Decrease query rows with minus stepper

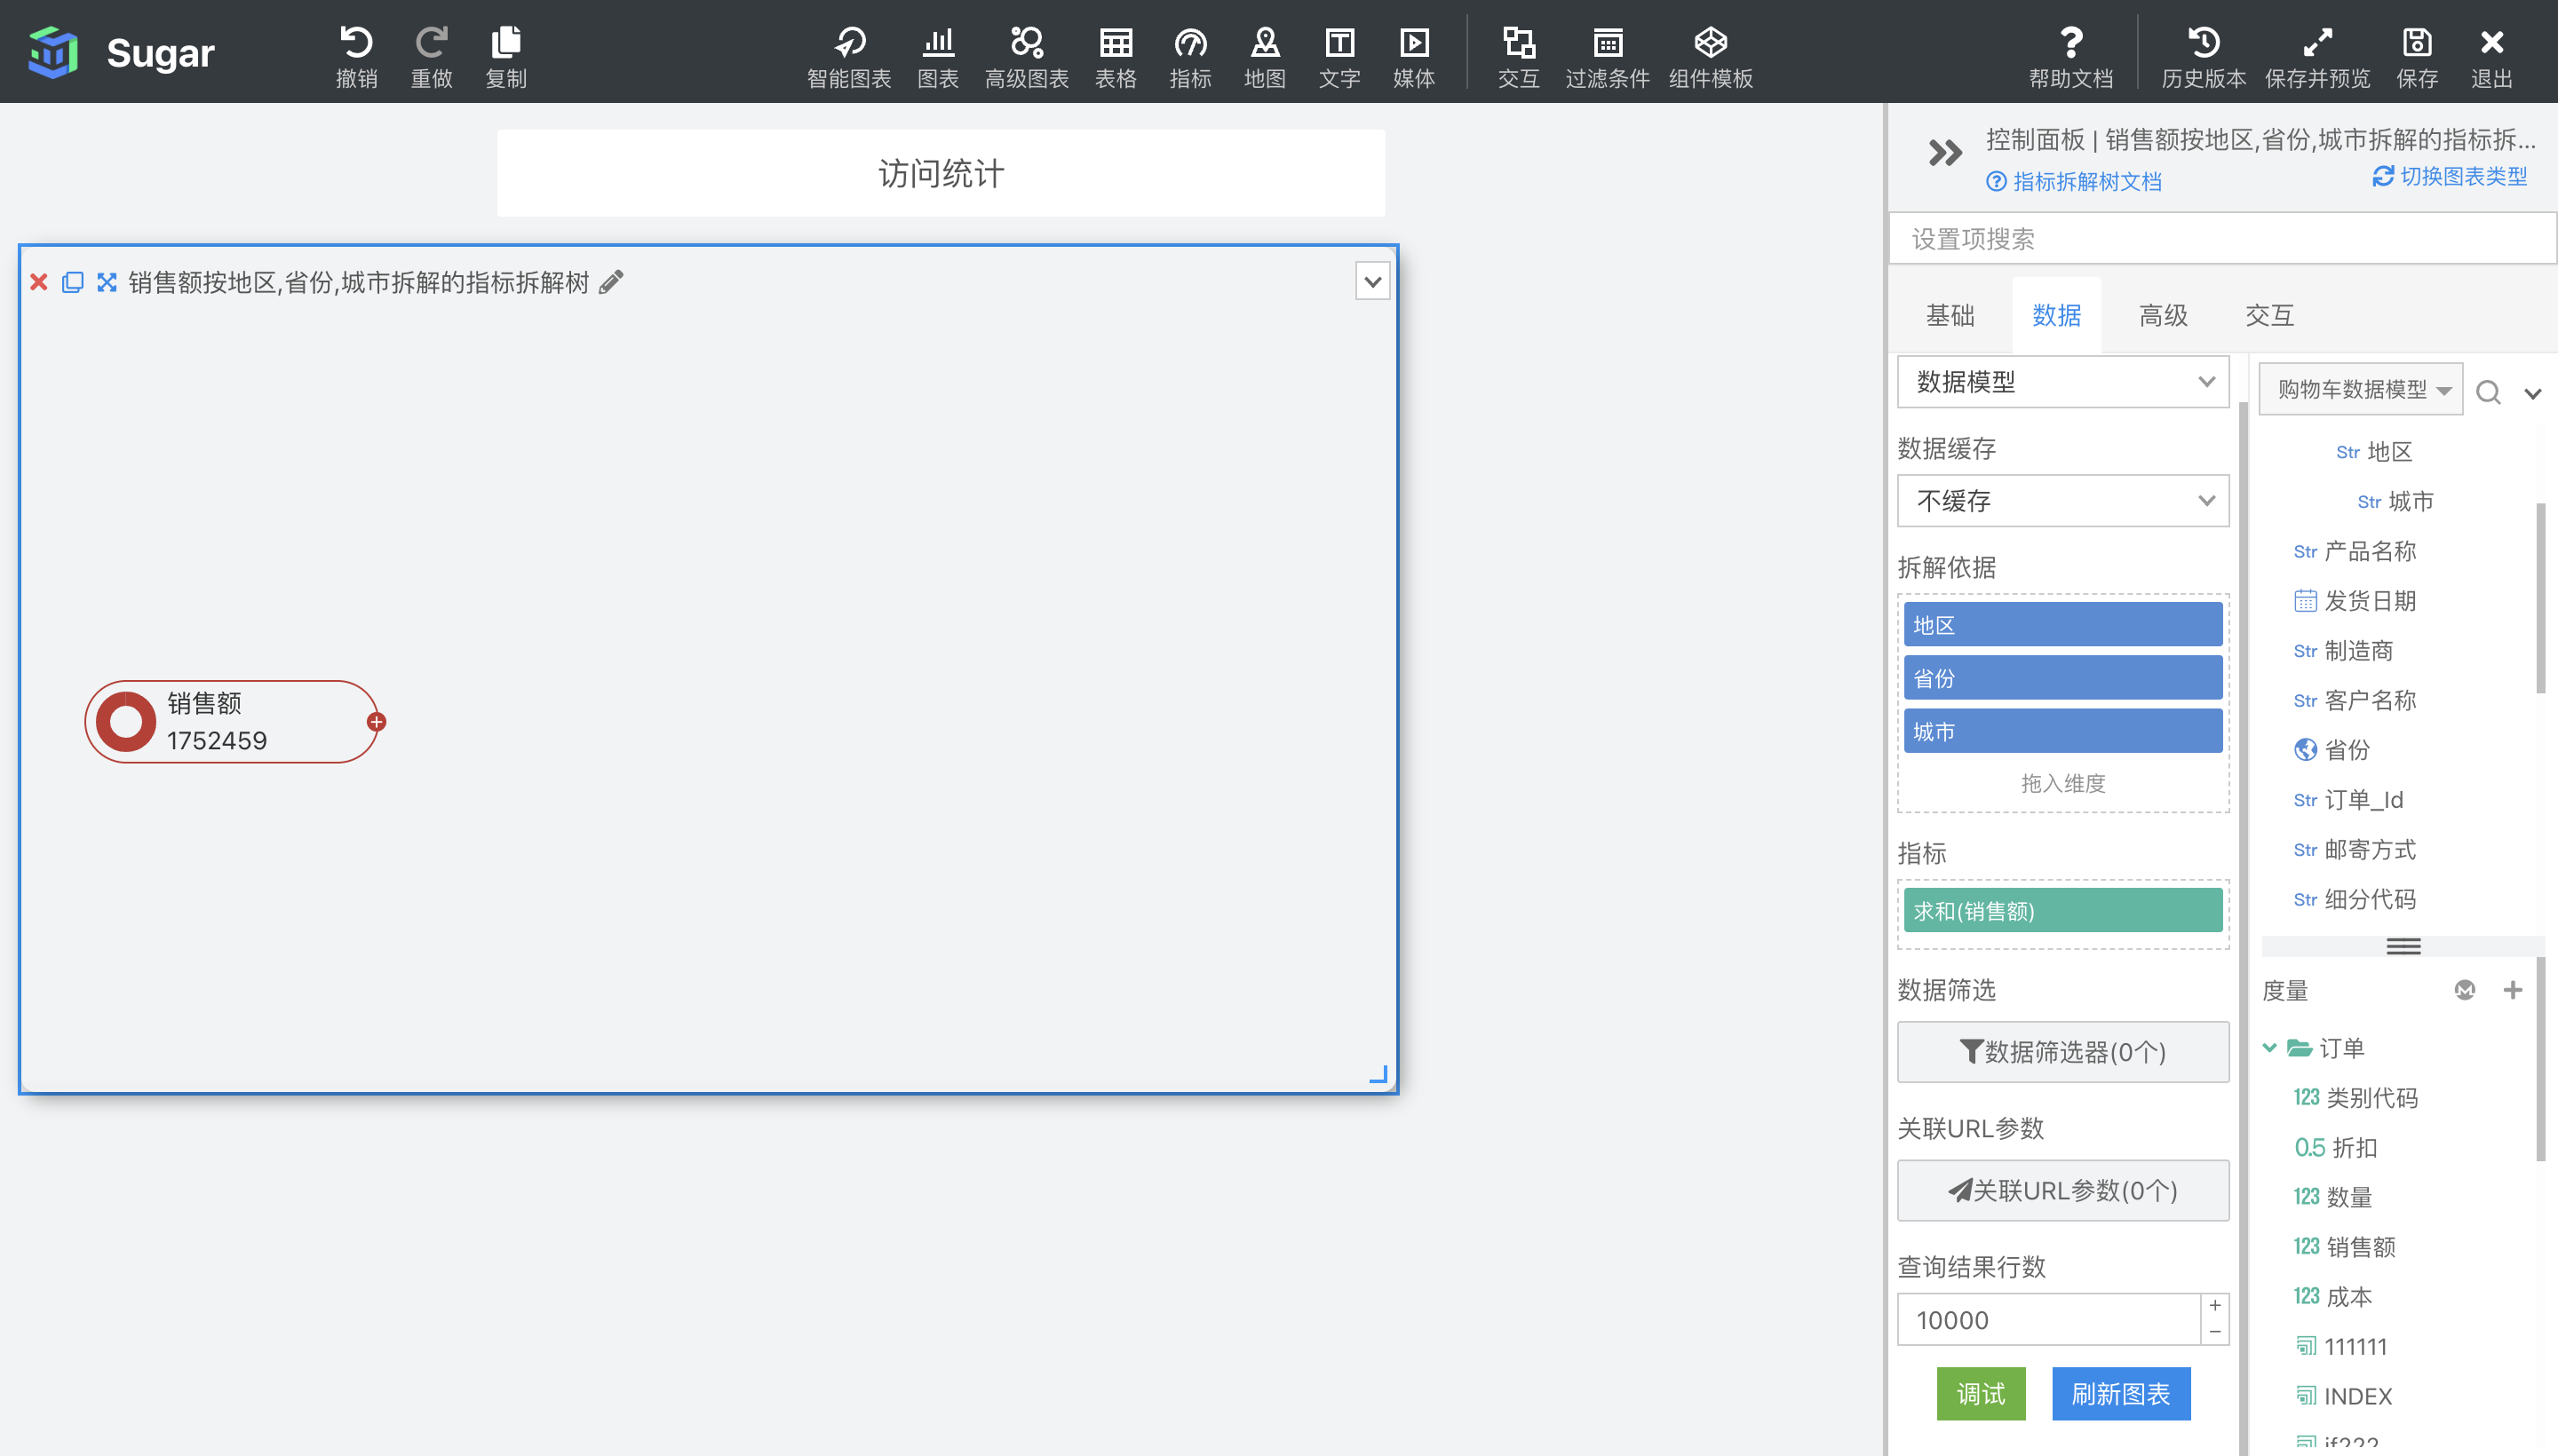pyautogui.click(x=2215, y=1333)
